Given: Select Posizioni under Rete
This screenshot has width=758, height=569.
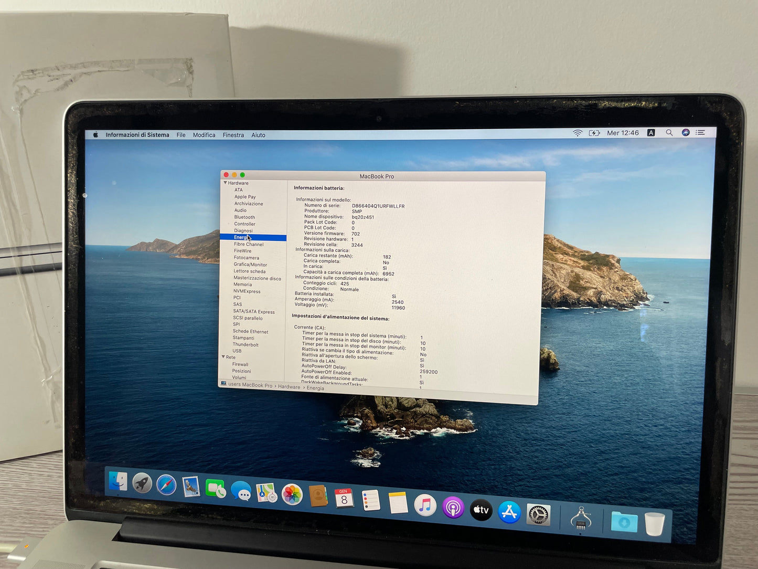Looking at the screenshot, I should [241, 371].
